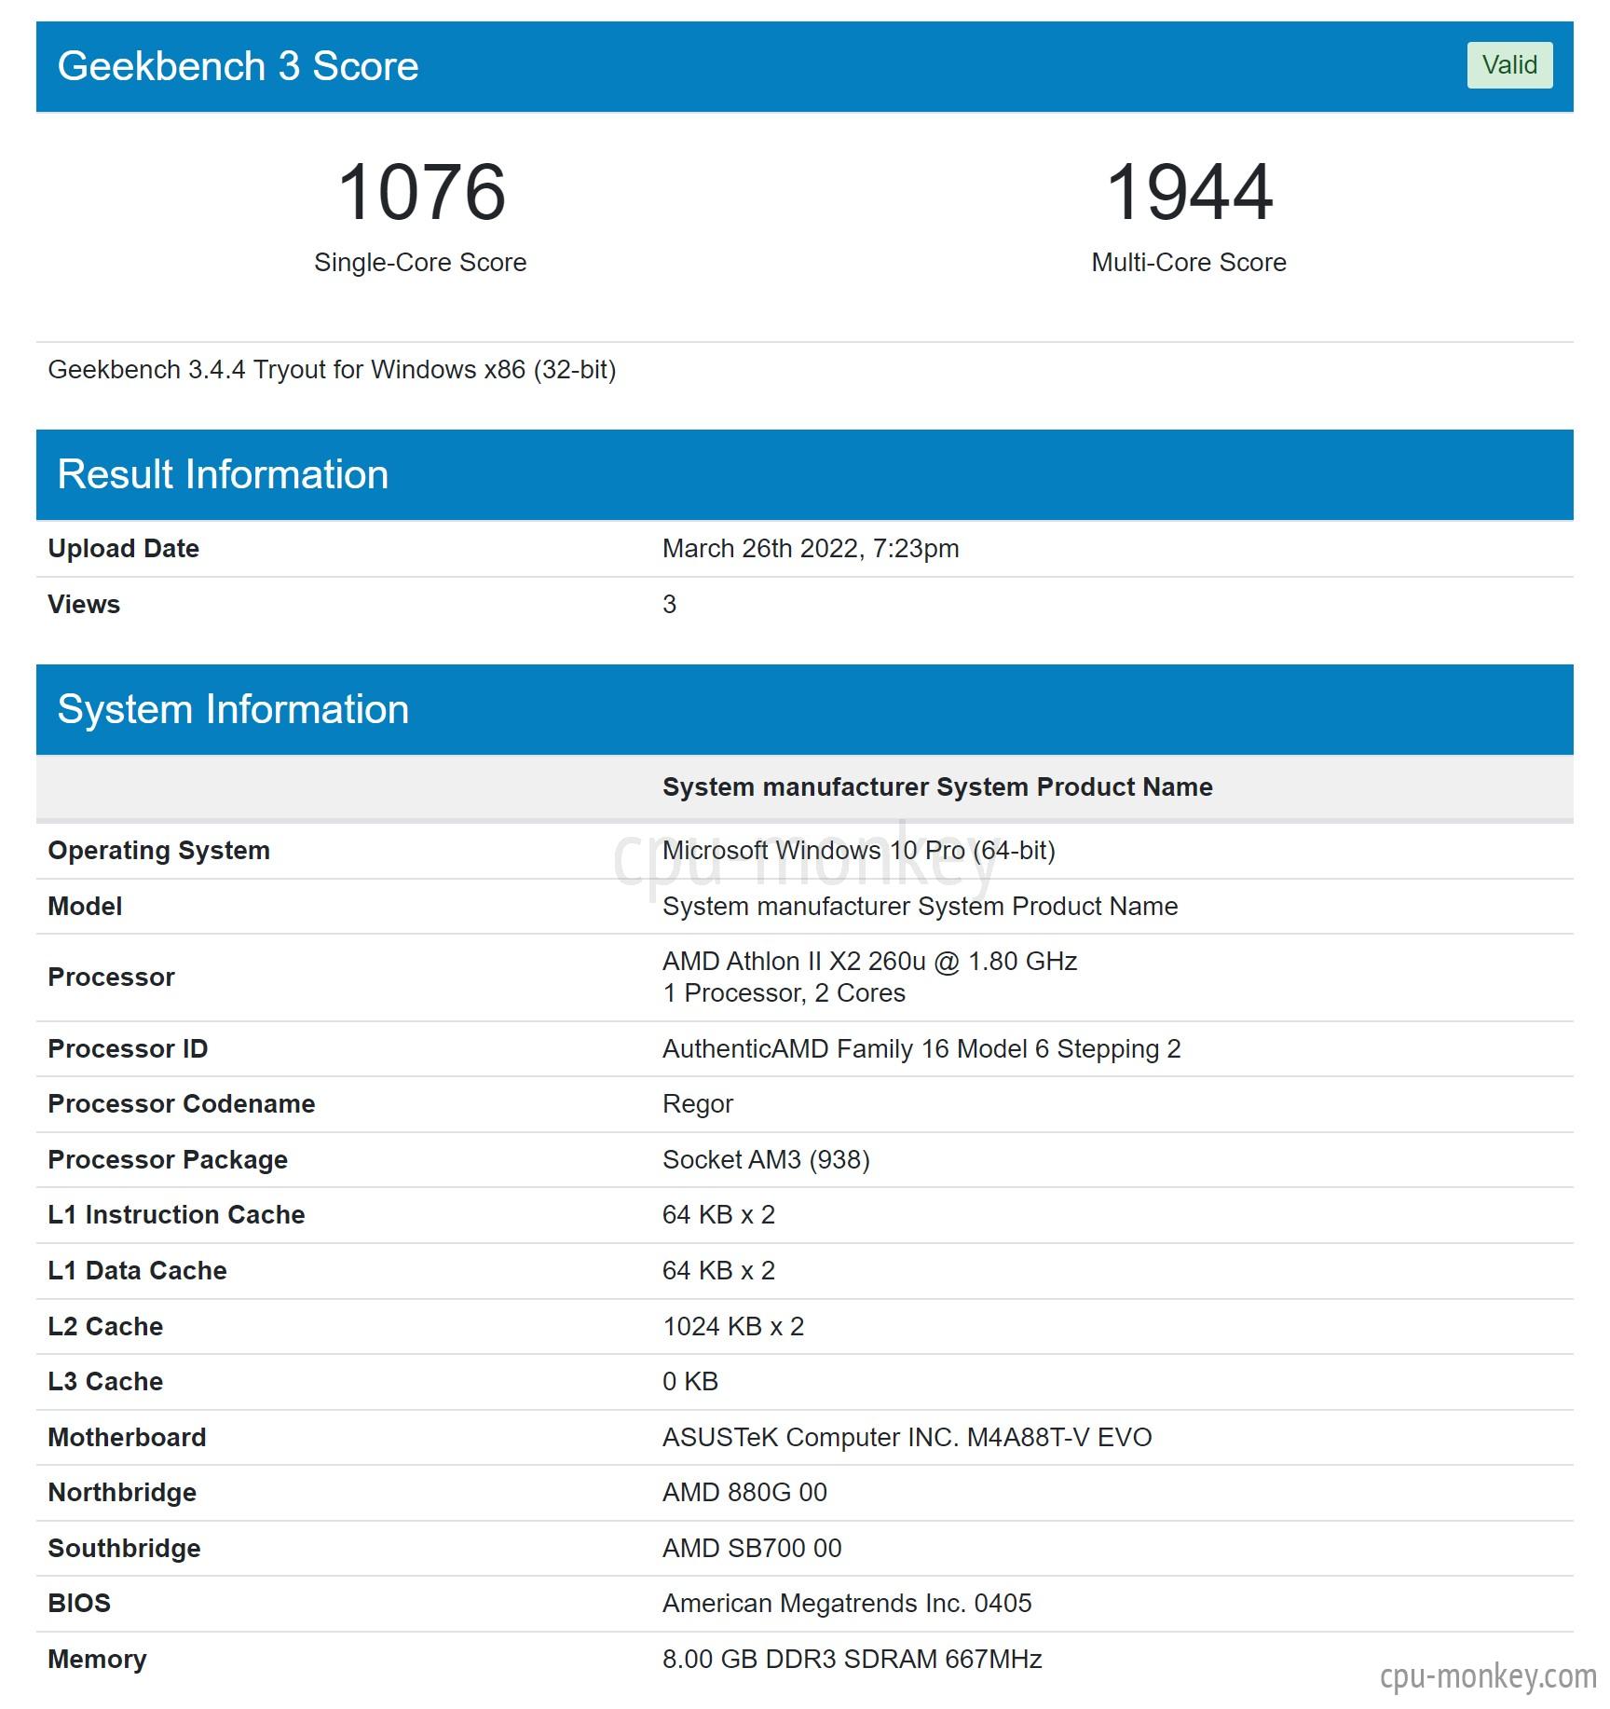Click the Single-Core Score label
Screen dimensions: 1610x1709
pyautogui.click(x=420, y=263)
